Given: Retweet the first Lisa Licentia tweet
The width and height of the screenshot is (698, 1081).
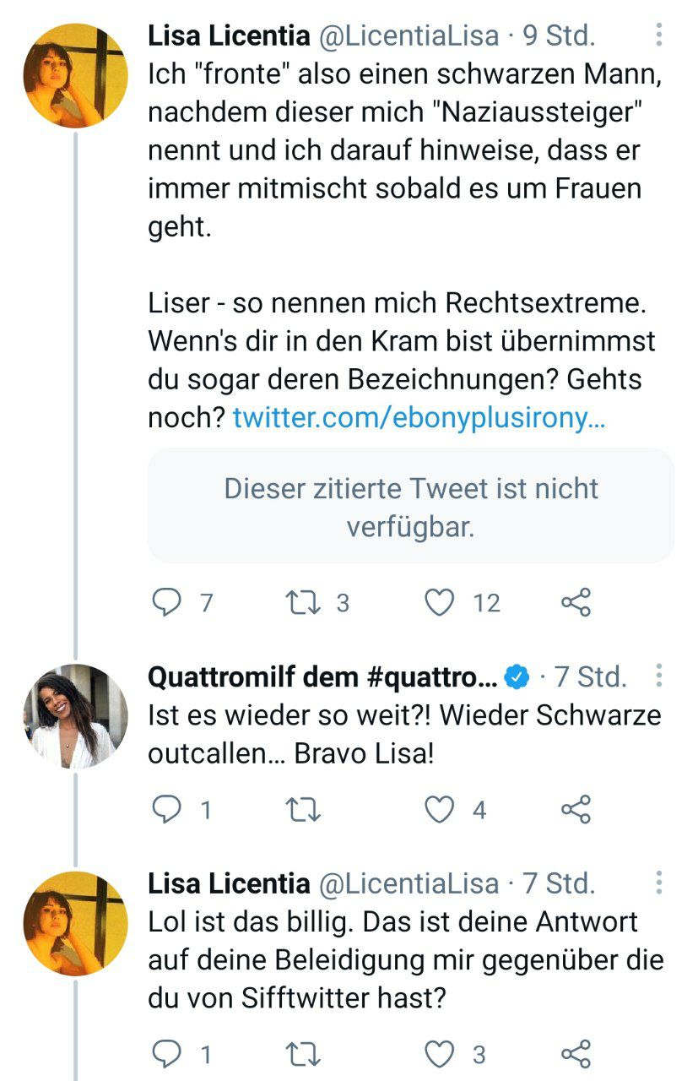Looking at the screenshot, I should 300,602.
